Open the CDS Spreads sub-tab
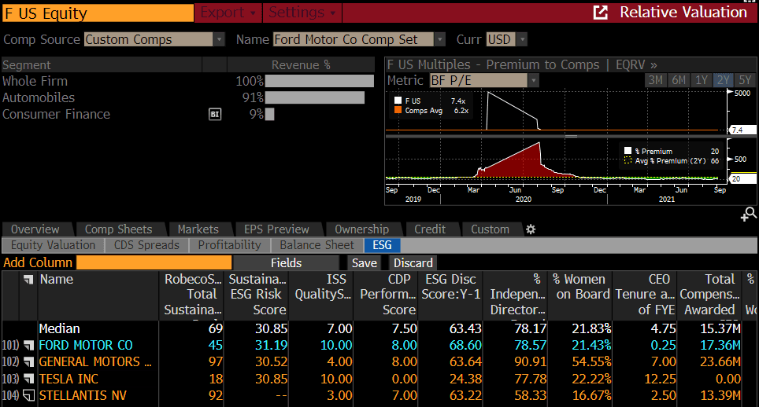The image size is (759, 407). [x=146, y=245]
